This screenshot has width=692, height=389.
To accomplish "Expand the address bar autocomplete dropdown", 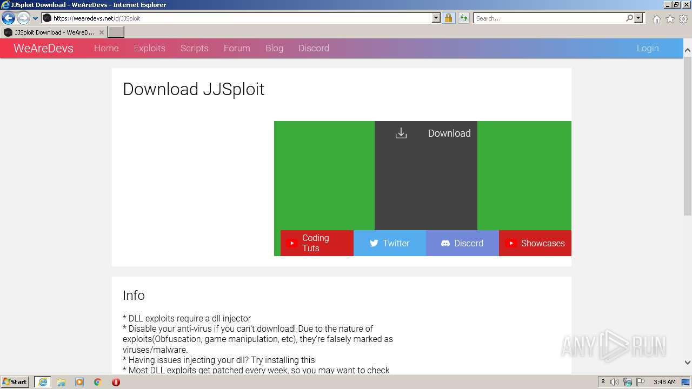I will pyautogui.click(x=436, y=18).
